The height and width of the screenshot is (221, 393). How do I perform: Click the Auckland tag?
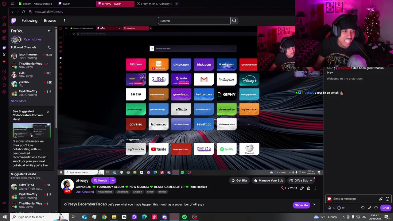pyautogui.click(x=123, y=192)
